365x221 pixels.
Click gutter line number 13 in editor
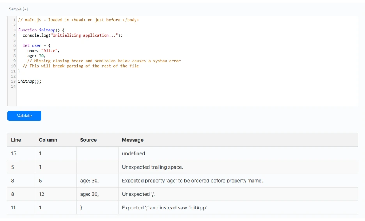[x=13, y=82]
